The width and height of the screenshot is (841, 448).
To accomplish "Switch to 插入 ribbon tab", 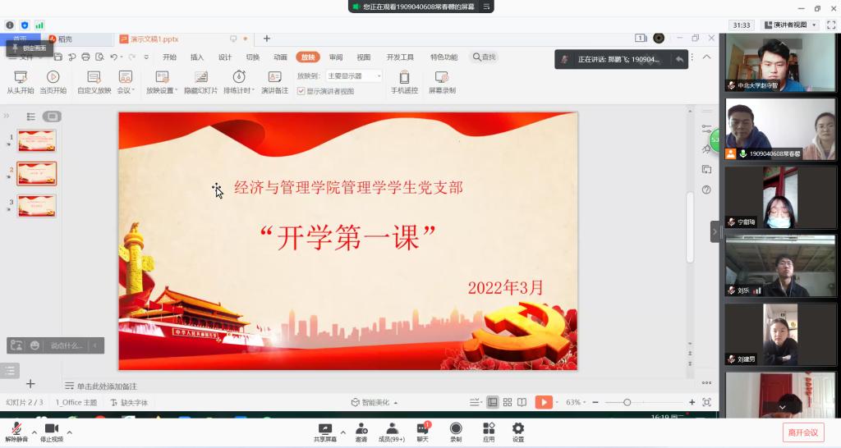I will click(197, 57).
